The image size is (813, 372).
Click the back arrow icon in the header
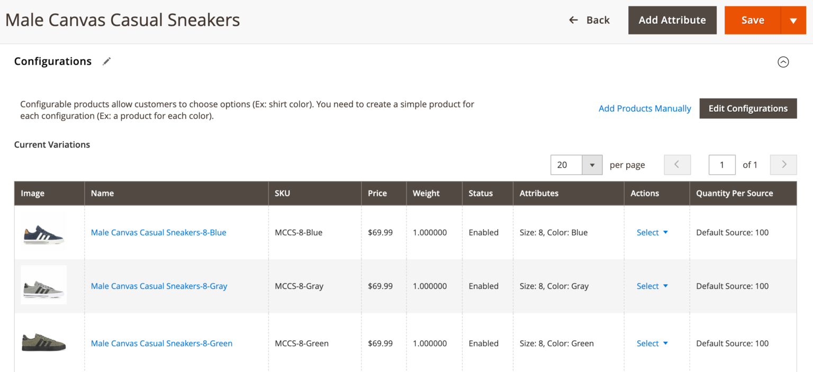click(x=573, y=20)
